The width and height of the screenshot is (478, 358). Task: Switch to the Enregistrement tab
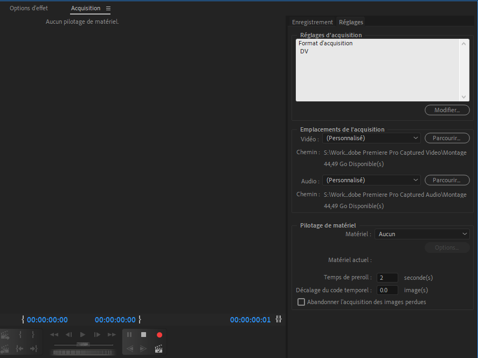click(x=313, y=22)
